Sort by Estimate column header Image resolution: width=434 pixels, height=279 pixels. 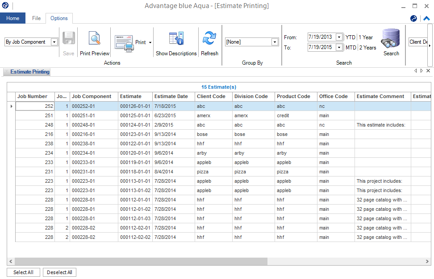(135, 96)
